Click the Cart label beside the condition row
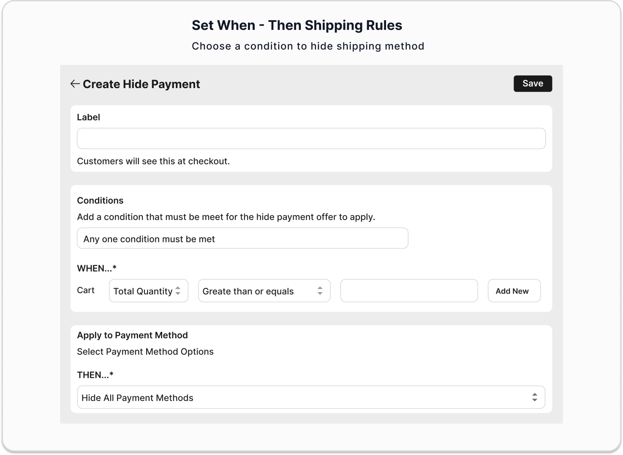This screenshot has height=455, width=623. (x=86, y=290)
